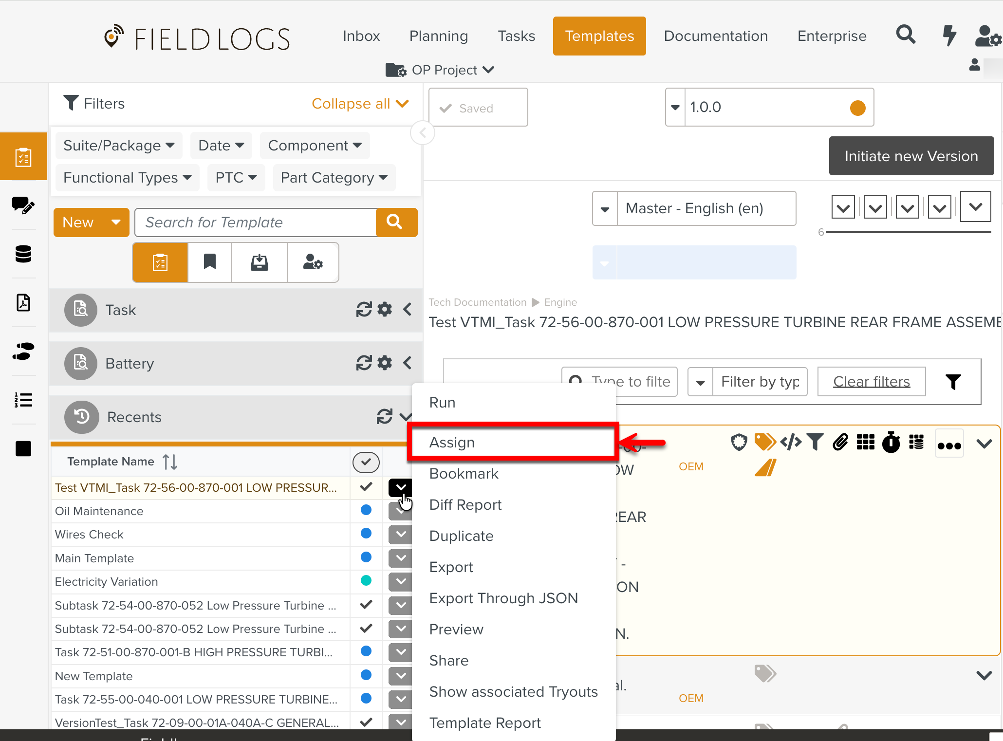The height and width of the screenshot is (741, 1003).
Task: Click the Search for Template field
Action: (x=255, y=222)
